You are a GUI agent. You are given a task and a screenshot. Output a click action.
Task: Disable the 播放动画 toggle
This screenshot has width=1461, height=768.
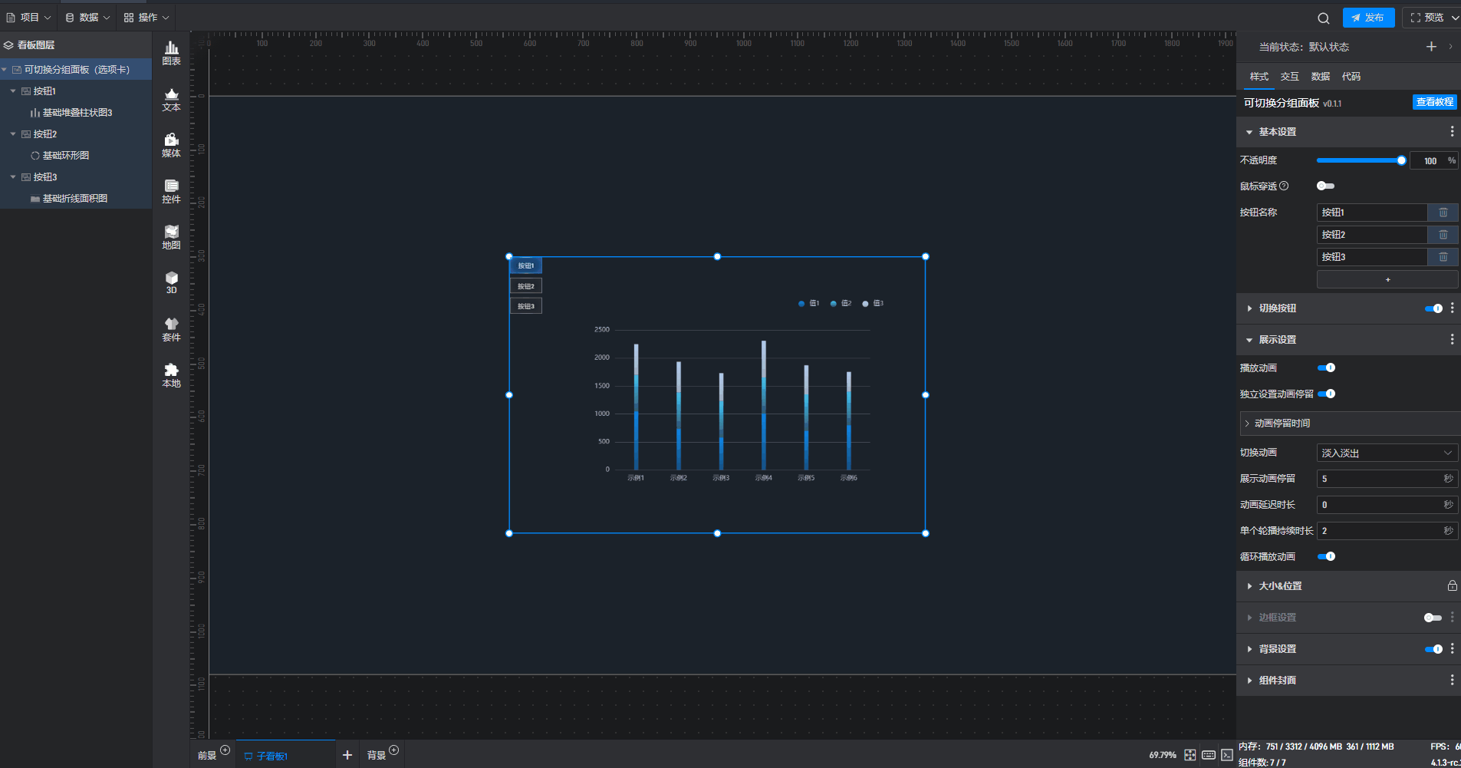coord(1326,368)
